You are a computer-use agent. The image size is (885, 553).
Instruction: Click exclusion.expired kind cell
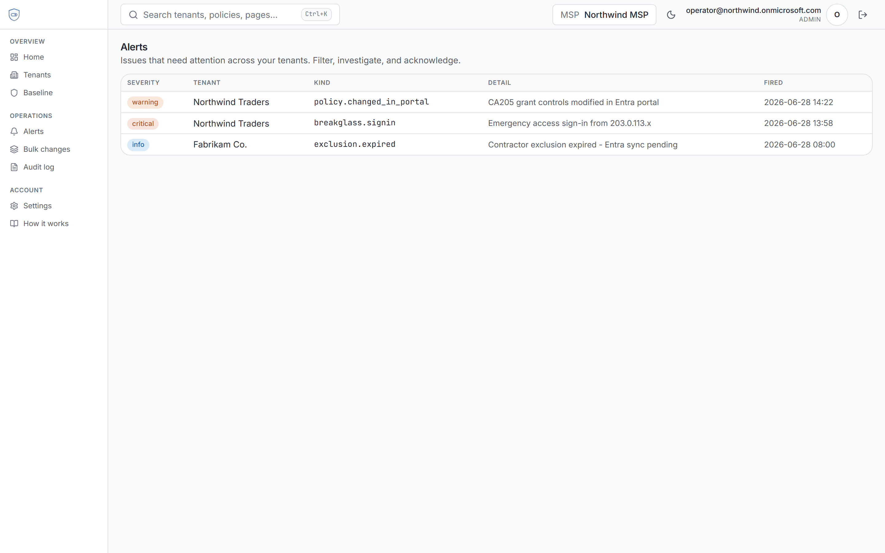354,144
